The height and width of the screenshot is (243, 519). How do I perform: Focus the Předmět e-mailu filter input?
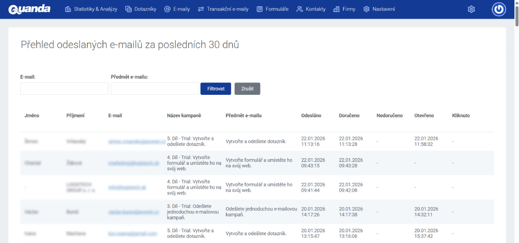[155, 89]
